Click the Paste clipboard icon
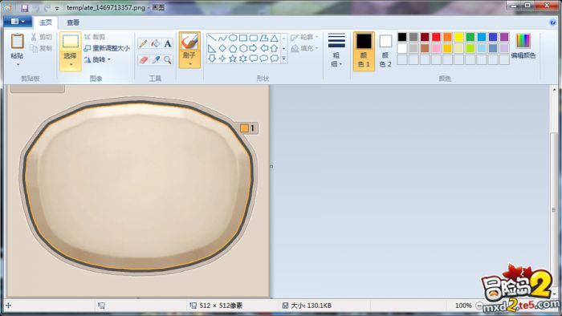The width and height of the screenshot is (562, 316). [17, 42]
